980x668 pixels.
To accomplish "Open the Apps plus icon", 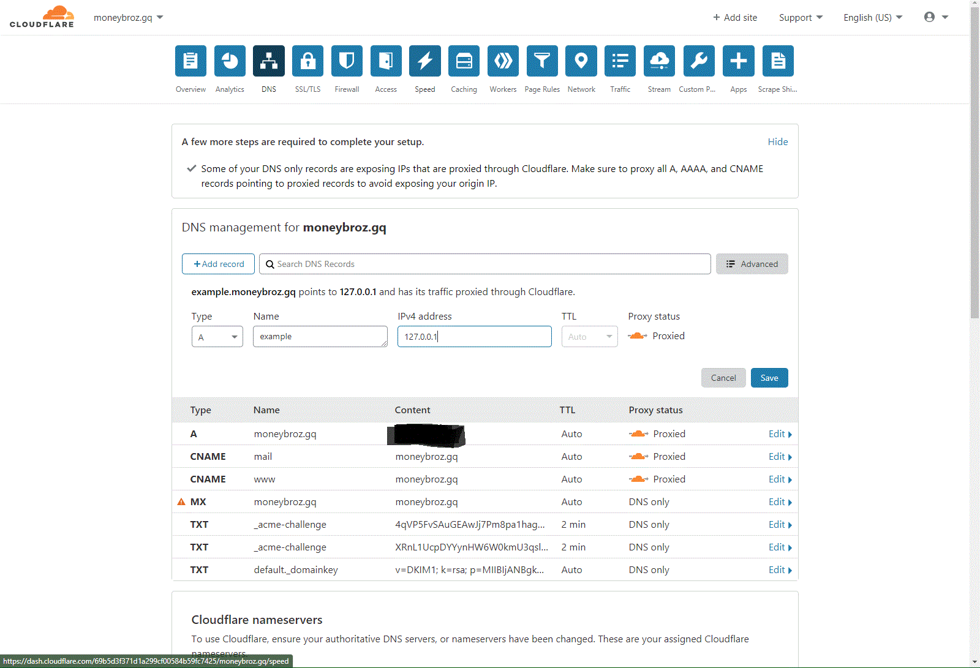I will [739, 61].
